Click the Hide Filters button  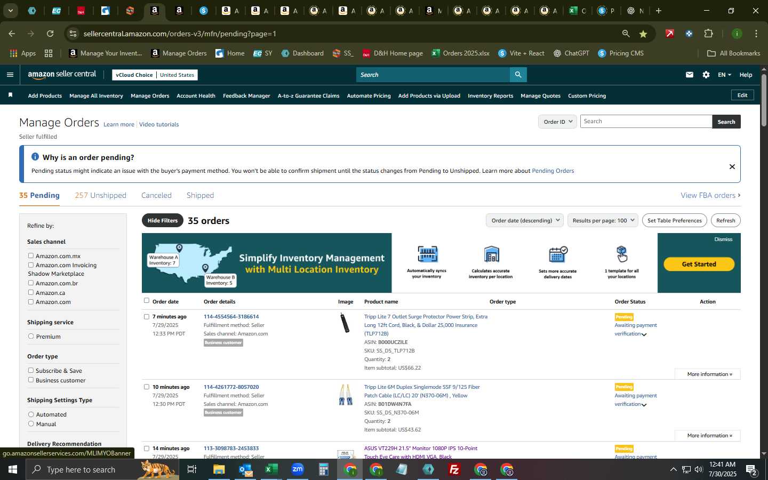[x=163, y=220]
